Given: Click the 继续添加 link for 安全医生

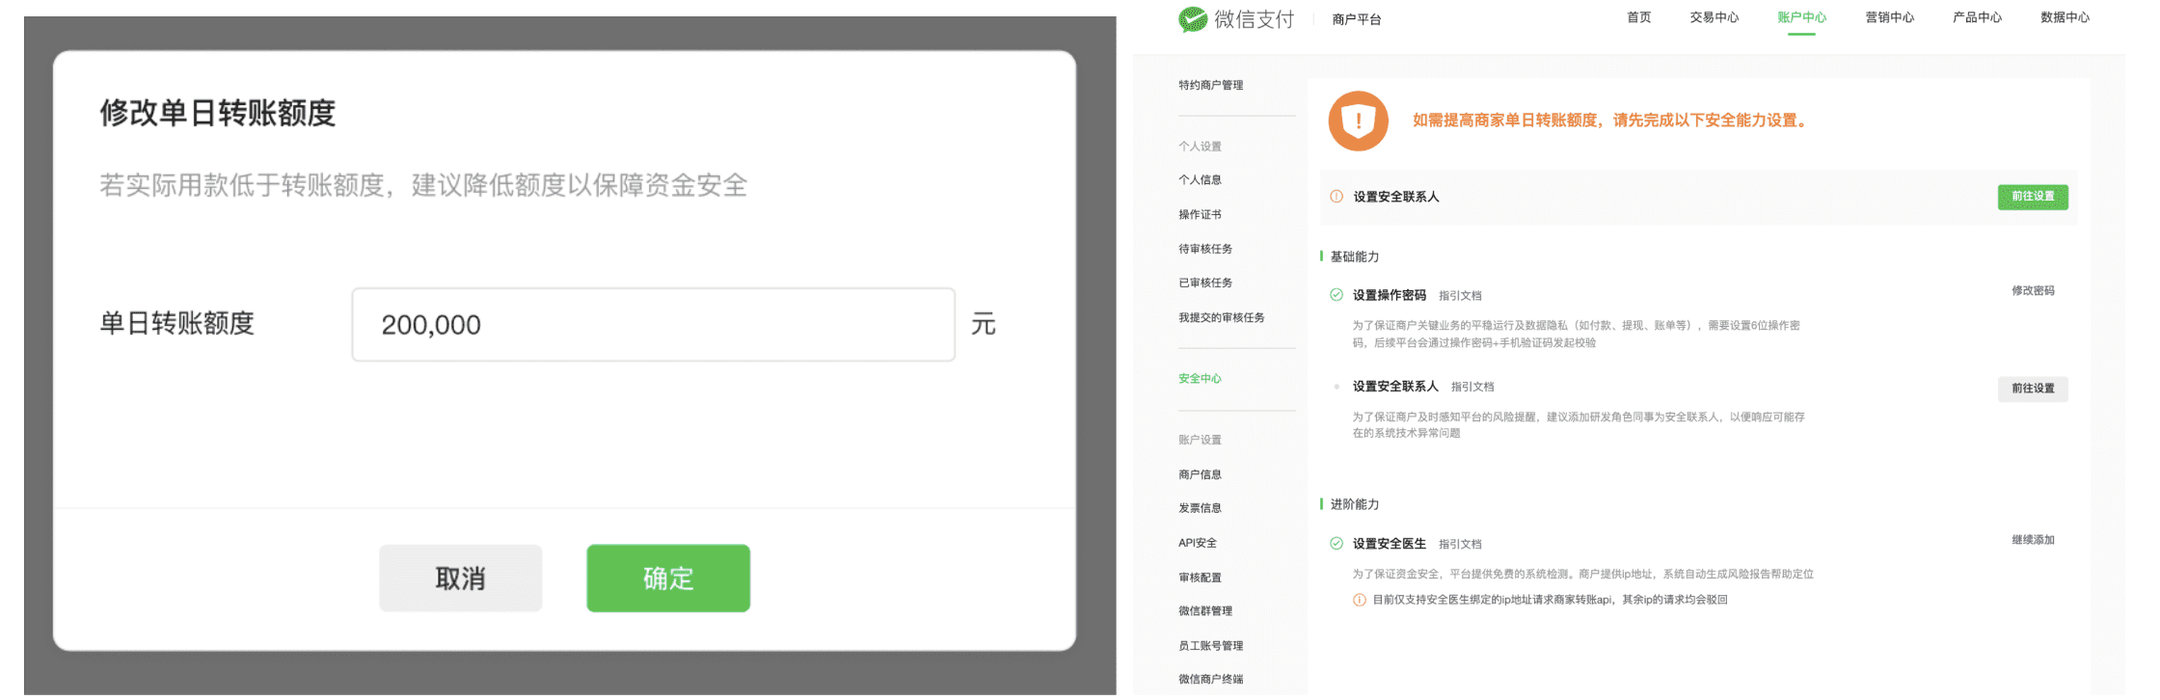Looking at the screenshot, I should coord(2032,540).
